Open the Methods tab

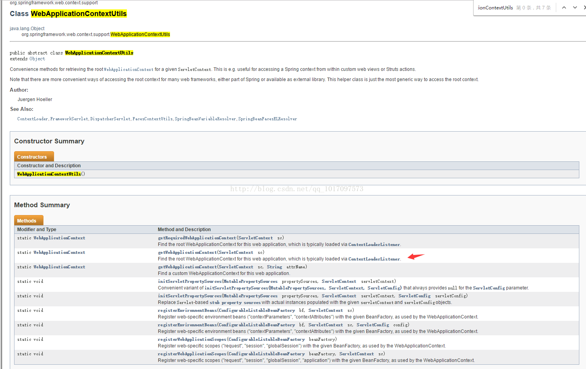coord(29,221)
